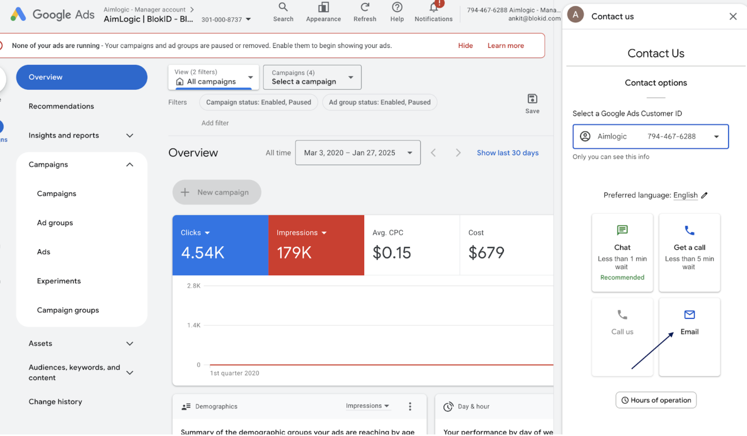Open the date range picker
The image size is (747, 436).
click(358, 153)
